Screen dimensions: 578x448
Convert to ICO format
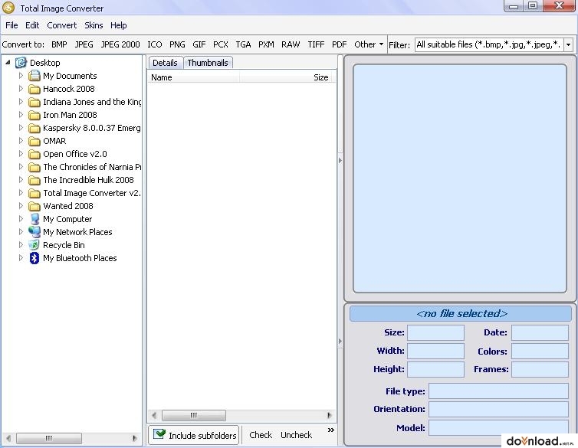coord(155,44)
